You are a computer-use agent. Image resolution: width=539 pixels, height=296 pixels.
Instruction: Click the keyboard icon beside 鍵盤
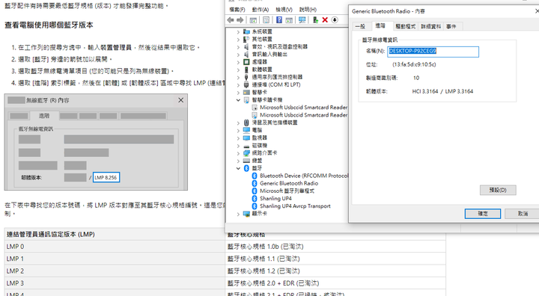click(246, 161)
